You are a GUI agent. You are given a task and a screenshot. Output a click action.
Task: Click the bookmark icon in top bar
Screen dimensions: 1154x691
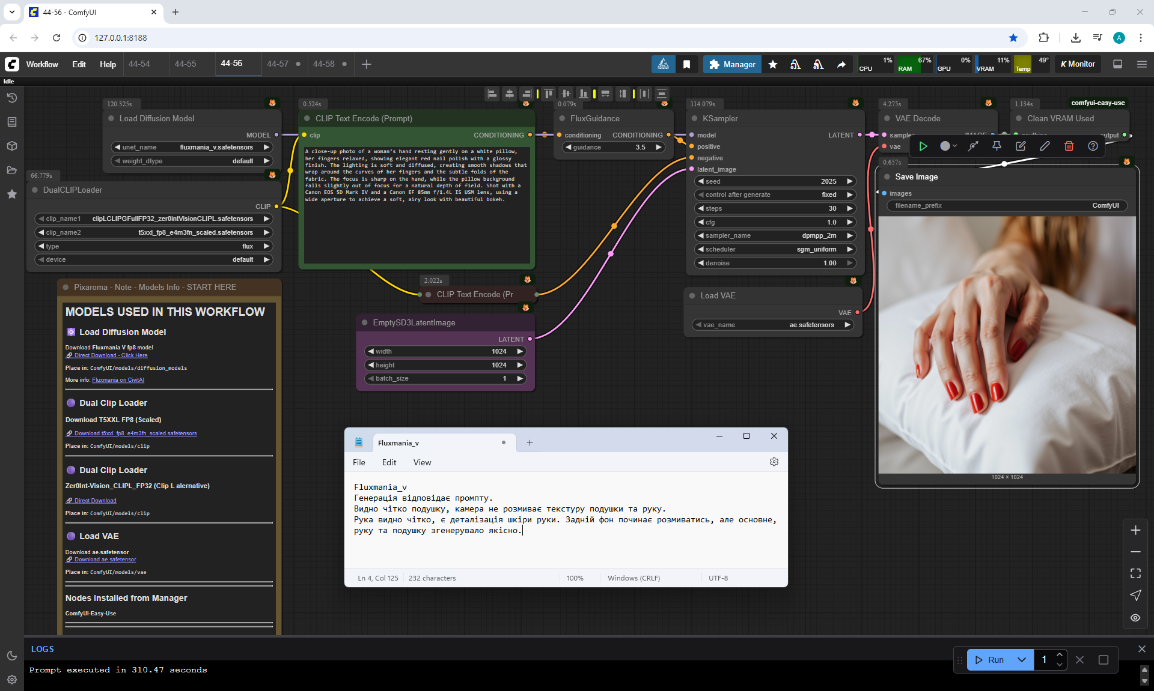686,64
